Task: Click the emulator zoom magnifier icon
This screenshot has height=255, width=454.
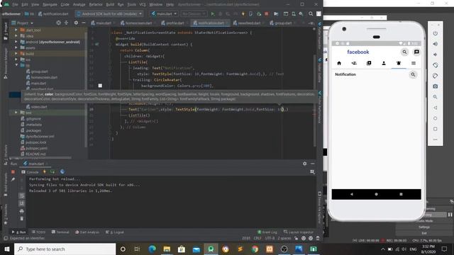Action: (435, 97)
